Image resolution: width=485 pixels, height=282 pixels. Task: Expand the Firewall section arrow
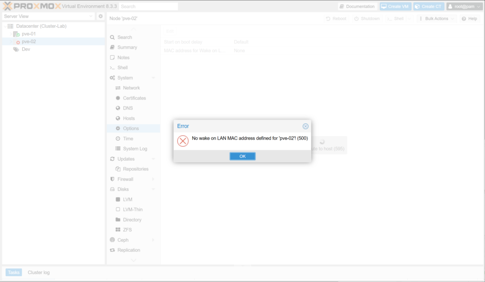pyautogui.click(x=153, y=179)
